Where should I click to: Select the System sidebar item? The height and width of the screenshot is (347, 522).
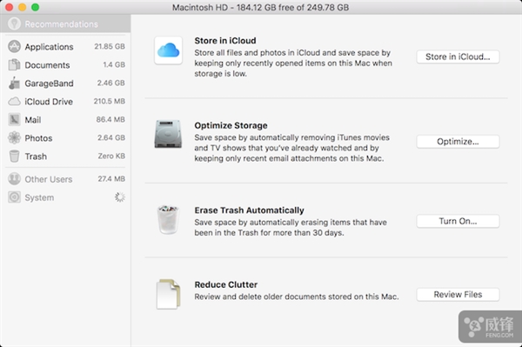coord(66,197)
